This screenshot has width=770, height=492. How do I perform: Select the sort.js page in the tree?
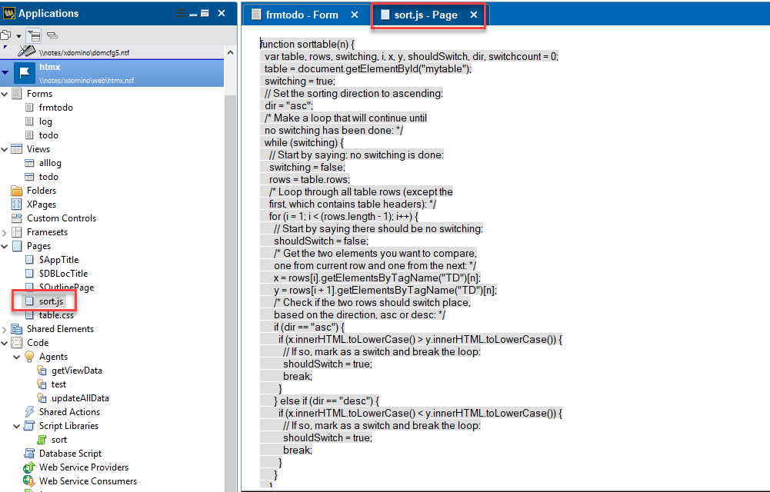(51, 301)
